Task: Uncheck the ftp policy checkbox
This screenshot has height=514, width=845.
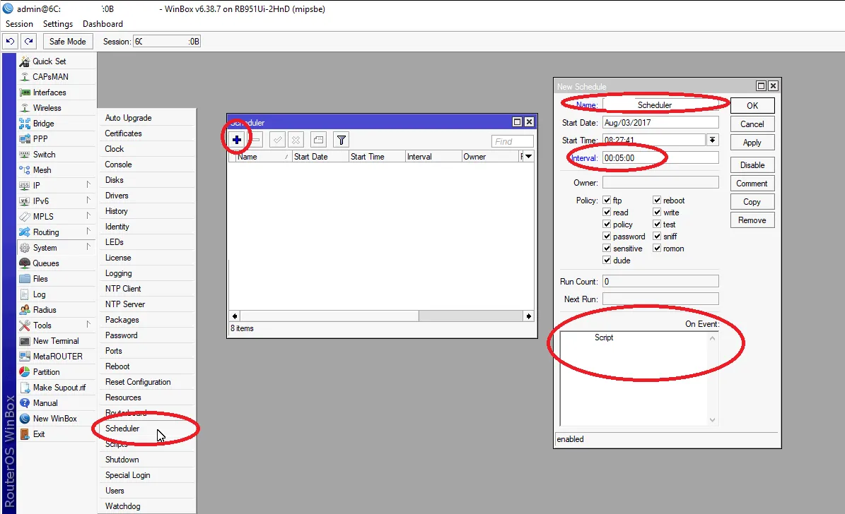Action: [x=607, y=200]
